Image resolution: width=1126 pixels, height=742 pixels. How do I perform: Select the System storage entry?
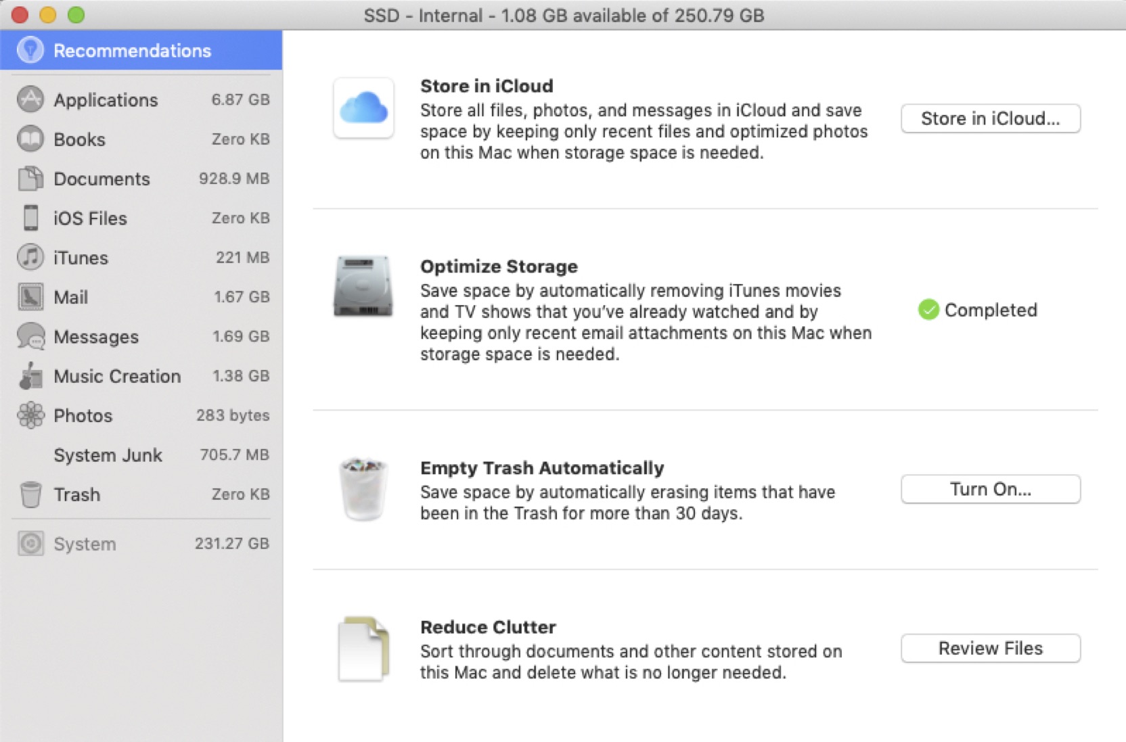point(85,543)
